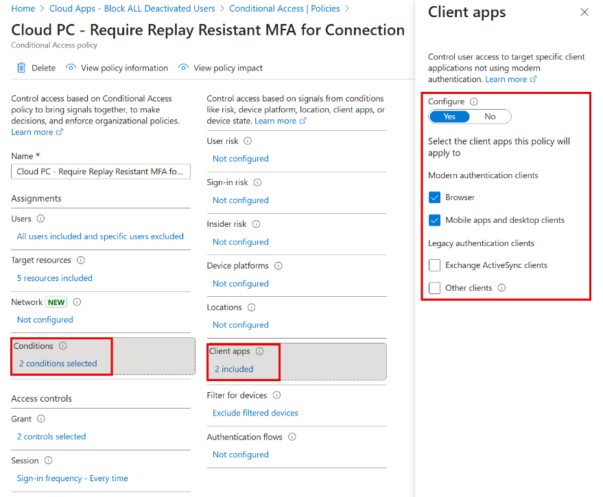
Task: Click inside the policy Name field
Action: point(100,171)
